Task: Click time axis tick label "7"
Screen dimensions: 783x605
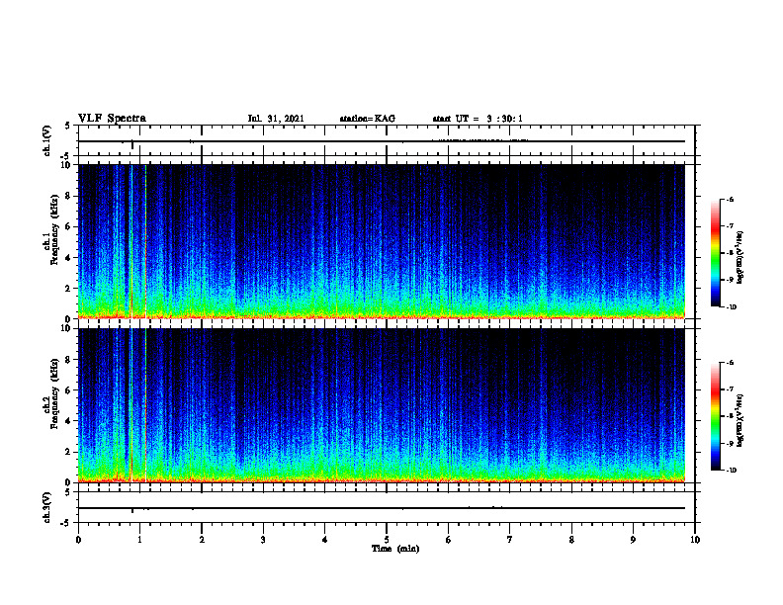Action: [510, 540]
